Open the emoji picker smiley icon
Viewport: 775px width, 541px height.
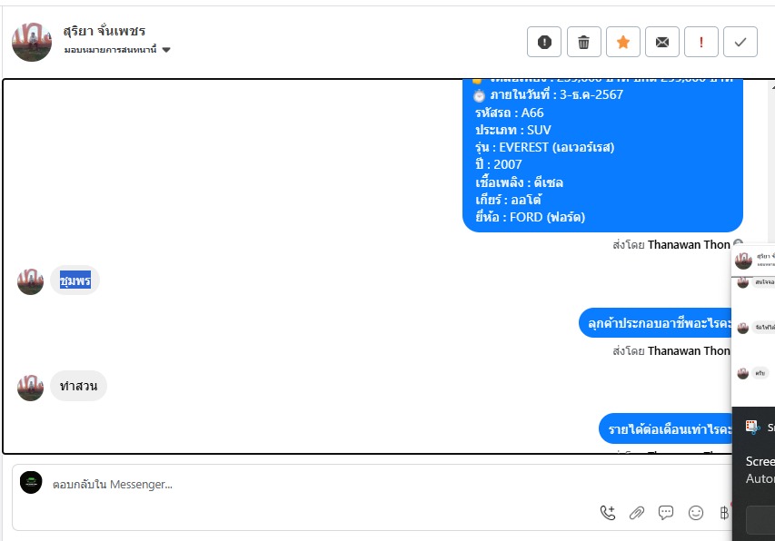695,513
